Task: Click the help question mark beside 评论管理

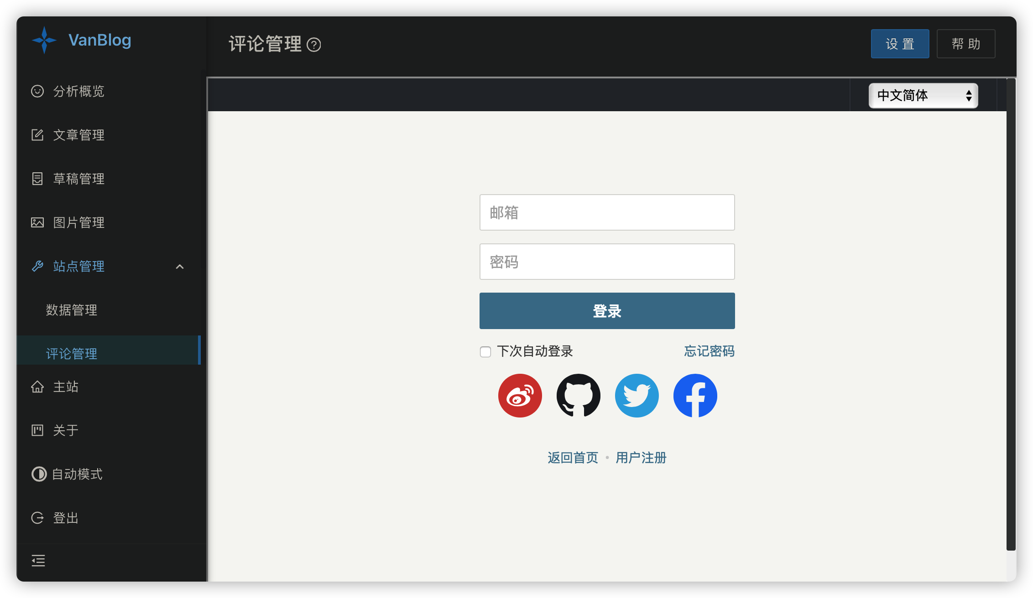Action: (x=314, y=45)
